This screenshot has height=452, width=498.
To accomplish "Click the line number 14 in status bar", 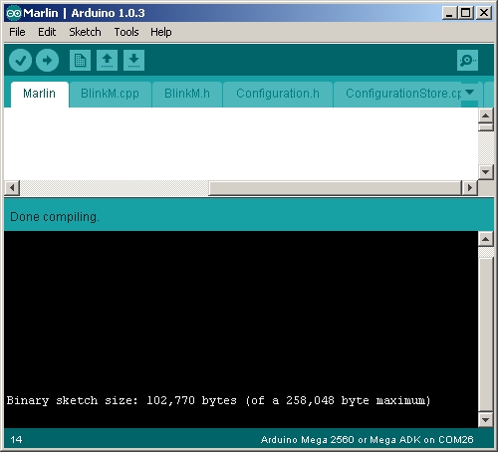I will coord(16,440).
